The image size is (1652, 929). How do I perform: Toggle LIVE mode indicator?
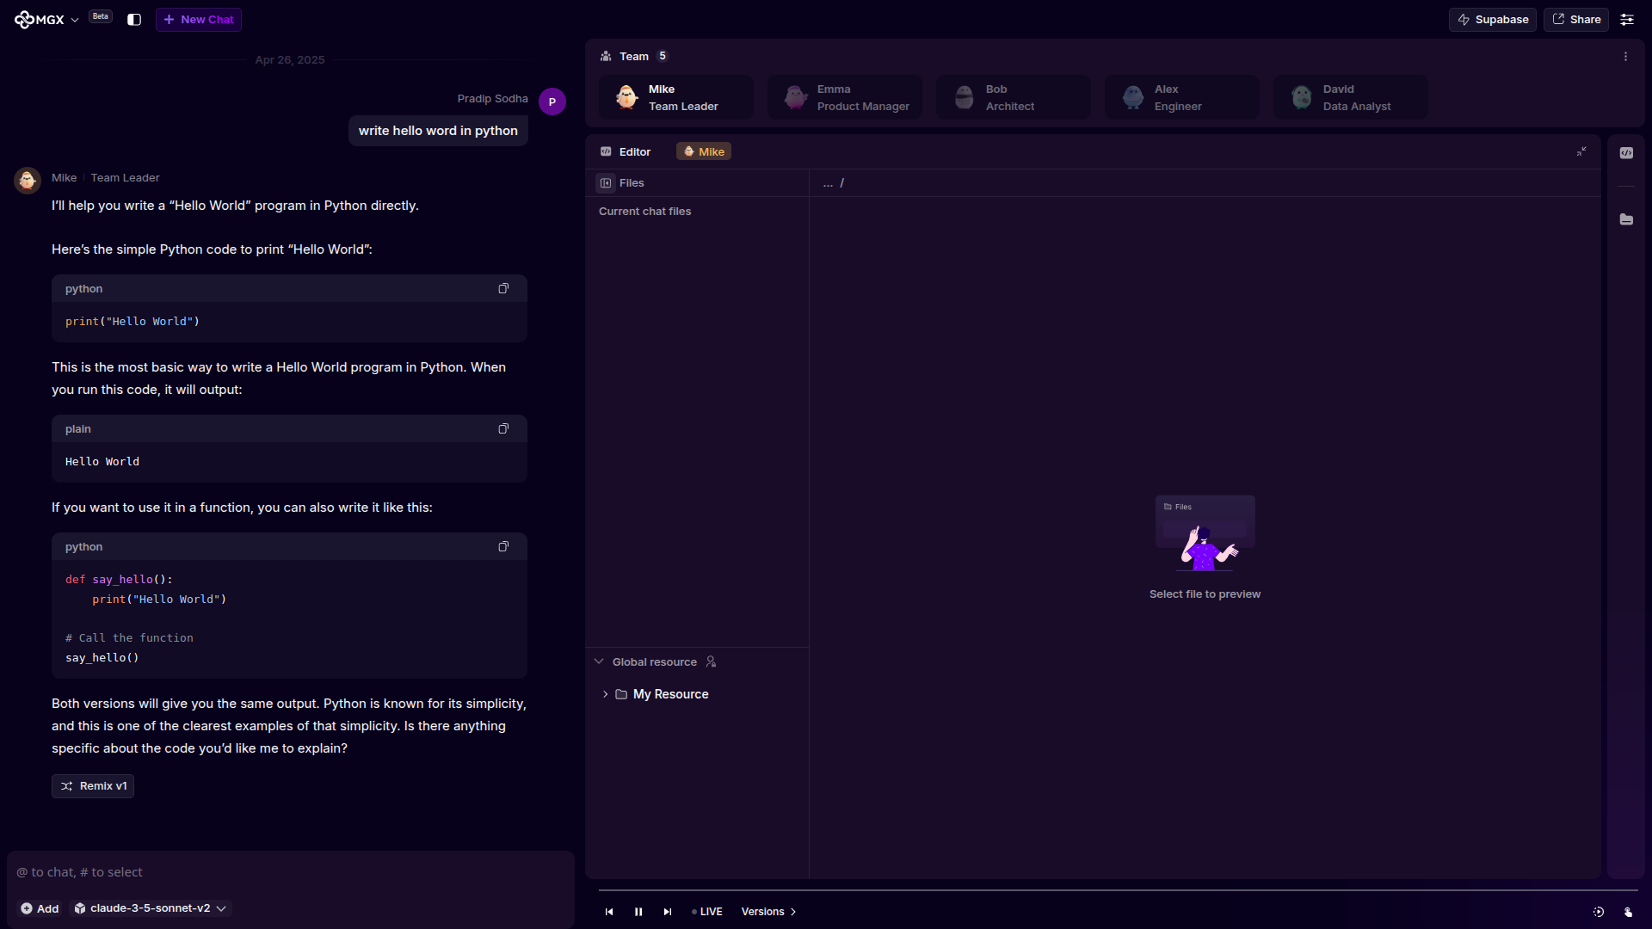[x=707, y=912]
